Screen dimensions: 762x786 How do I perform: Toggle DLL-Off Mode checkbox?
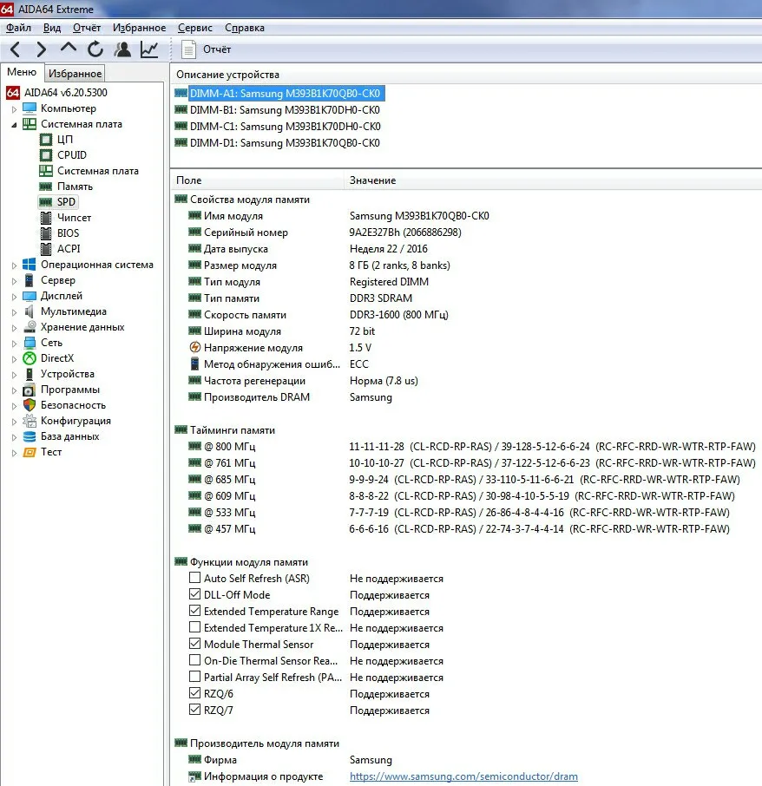point(194,594)
